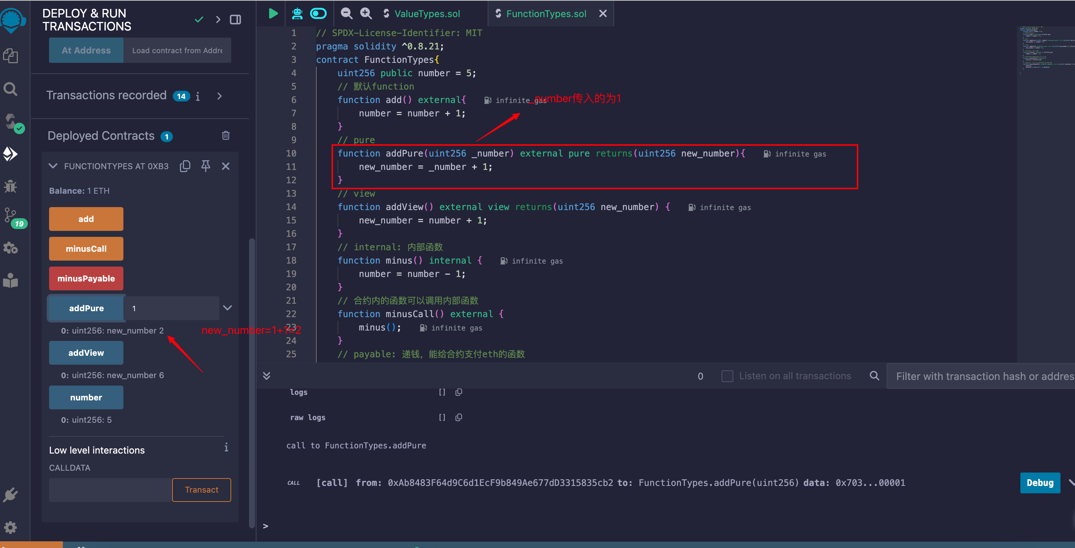Copy deployed contract address
The height and width of the screenshot is (548, 1075).
click(185, 166)
